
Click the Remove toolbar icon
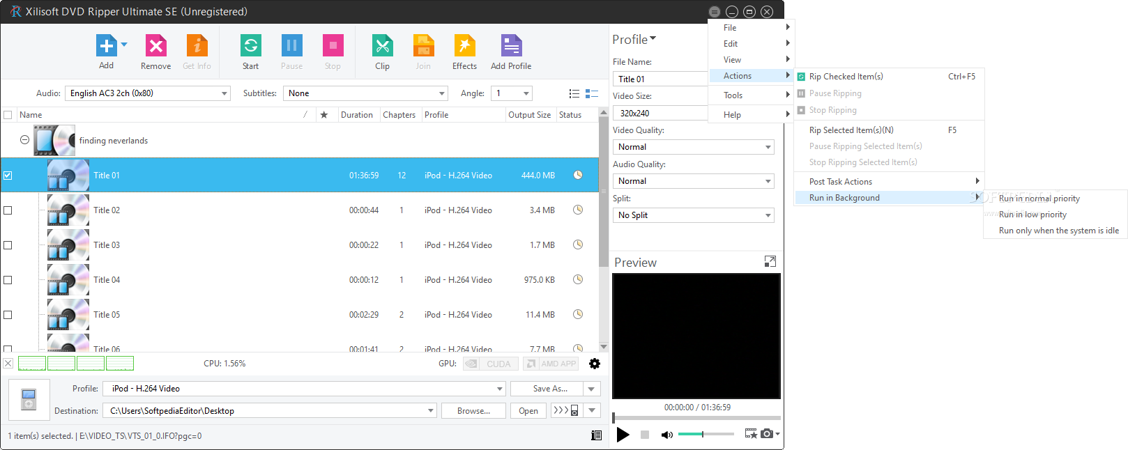(155, 46)
